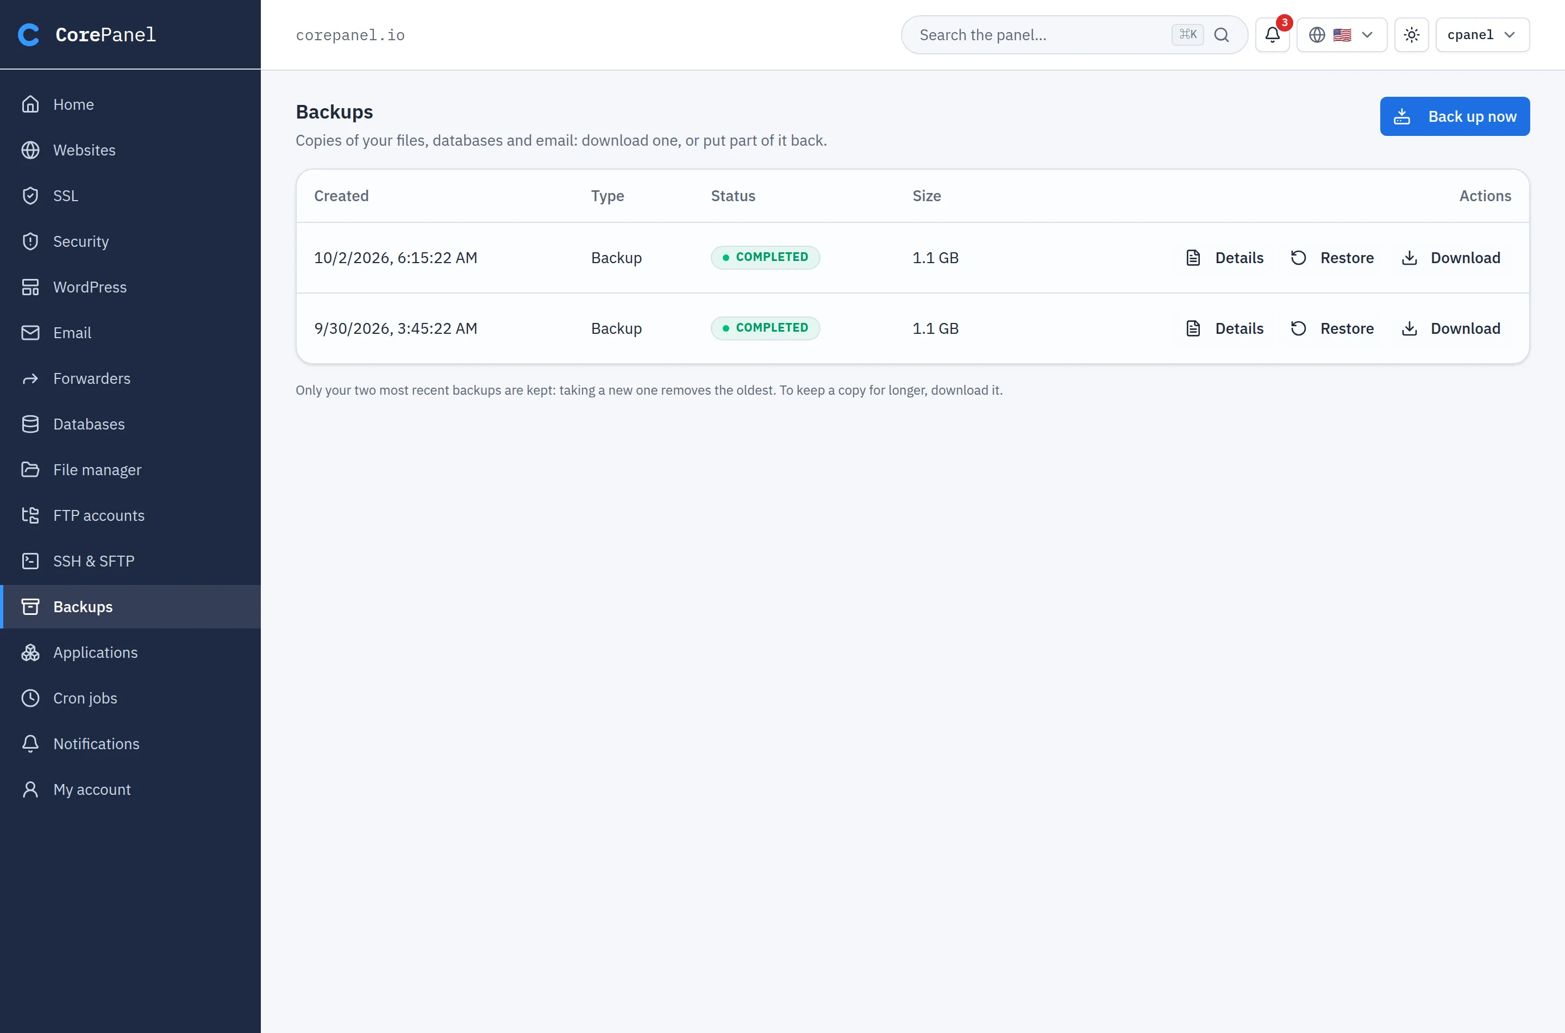The width and height of the screenshot is (1565, 1033).
Task: Click the Backups archive icon in sidebar
Action: 30,607
